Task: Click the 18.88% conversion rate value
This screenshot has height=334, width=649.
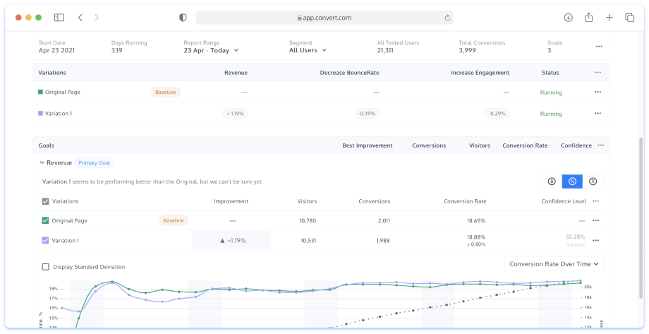Action: (x=476, y=237)
